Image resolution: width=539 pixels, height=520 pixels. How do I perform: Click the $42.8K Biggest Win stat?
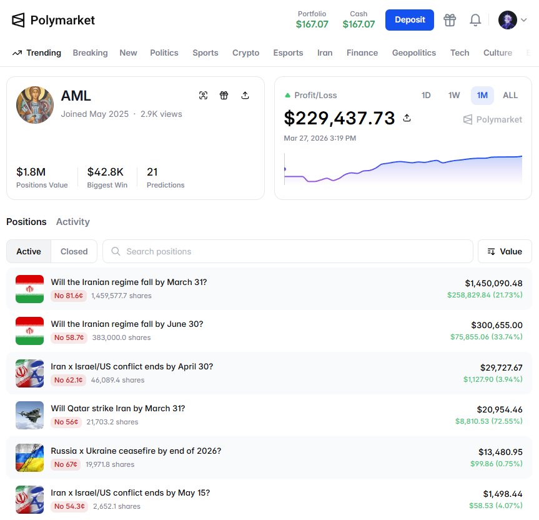(x=107, y=177)
